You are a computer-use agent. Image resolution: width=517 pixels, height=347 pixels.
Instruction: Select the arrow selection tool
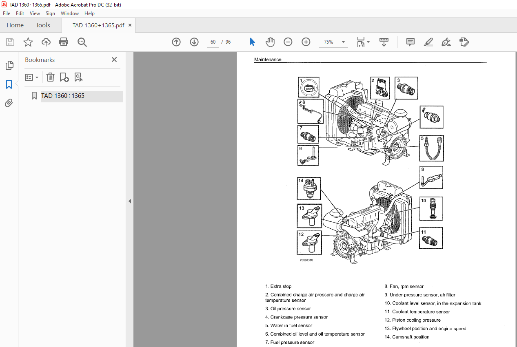pyautogui.click(x=252, y=42)
